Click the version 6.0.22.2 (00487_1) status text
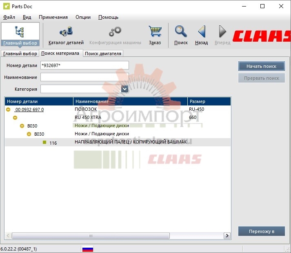The image size is (291, 253). [x=18, y=249]
